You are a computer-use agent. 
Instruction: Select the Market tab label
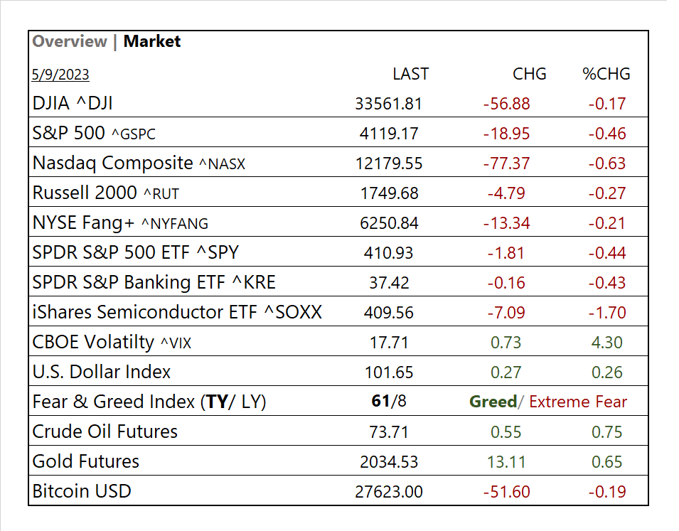[152, 41]
